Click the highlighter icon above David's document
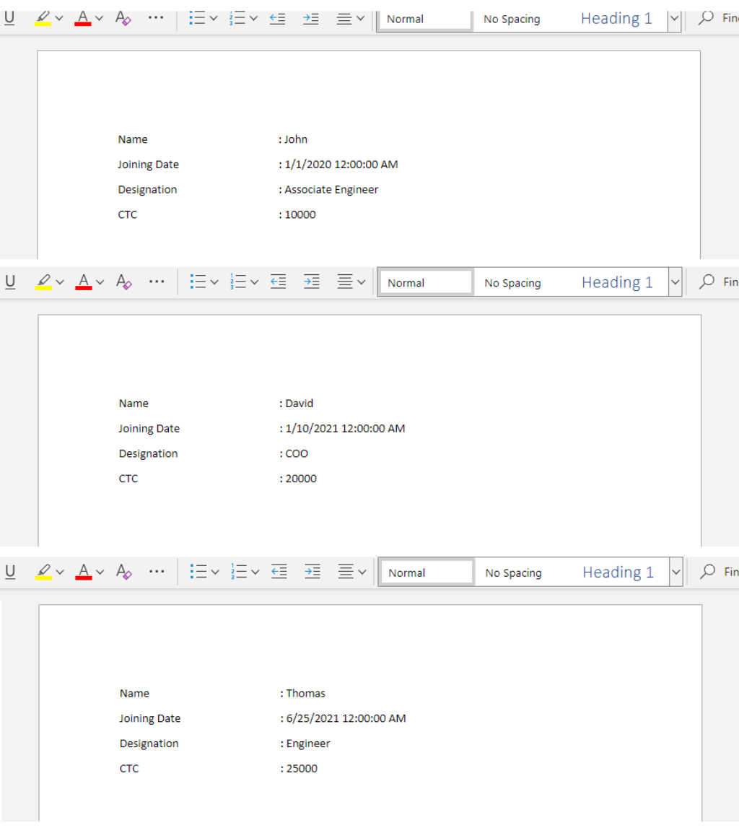 pos(43,282)
